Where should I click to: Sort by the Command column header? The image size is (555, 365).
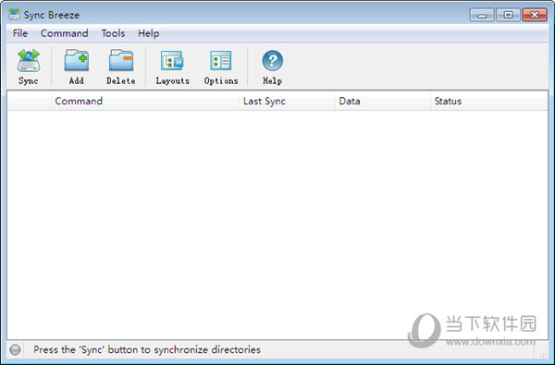coord(145,101)
